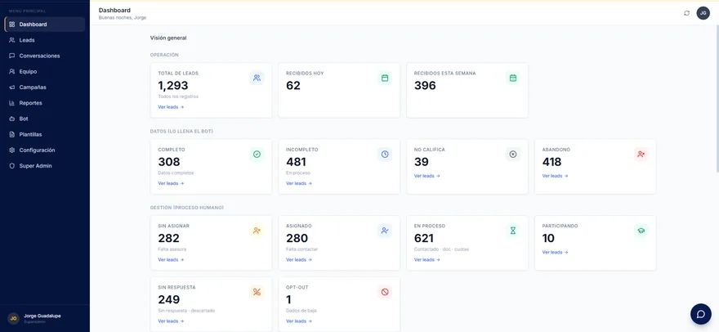719x332 pixels.
Task: Click Ver leads under No Califica
Action: coord(426,176)
